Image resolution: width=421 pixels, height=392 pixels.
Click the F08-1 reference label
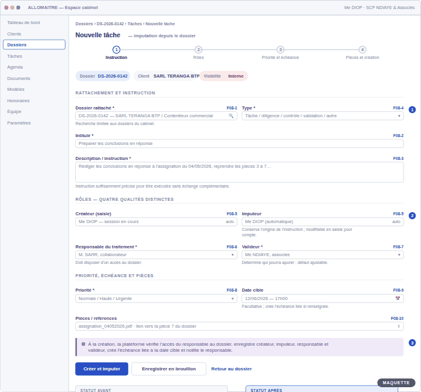pos(232,108)
